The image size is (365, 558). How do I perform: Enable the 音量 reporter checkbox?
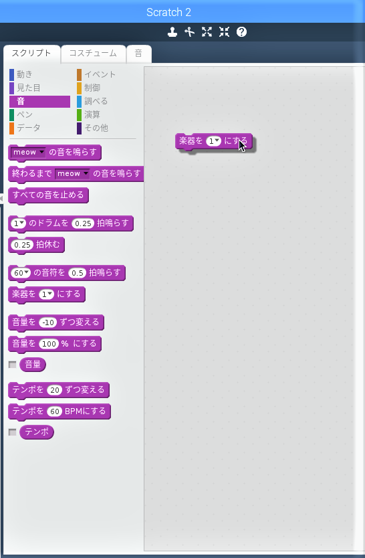click(x=13, y=365)
